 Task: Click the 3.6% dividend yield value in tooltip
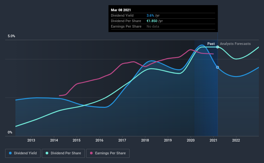click(x=150, y=15)
